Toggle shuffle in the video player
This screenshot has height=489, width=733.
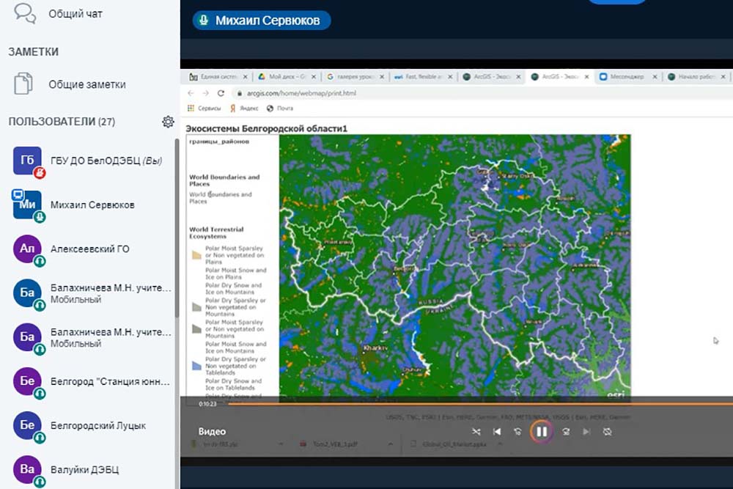(476, 432)
